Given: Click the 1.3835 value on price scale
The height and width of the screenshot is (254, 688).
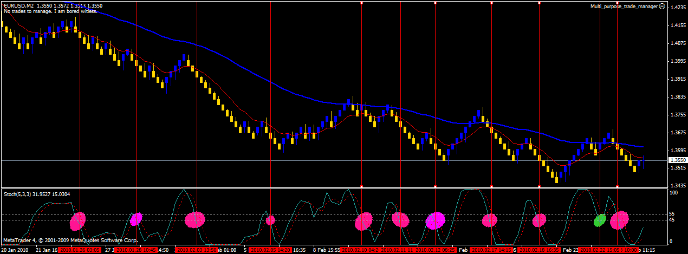Looking at the screenshot, I should click(677, 97).
